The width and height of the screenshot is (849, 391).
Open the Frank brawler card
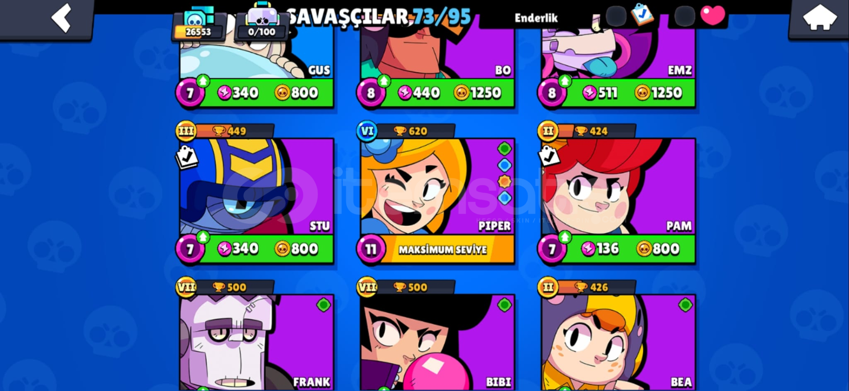256,342
